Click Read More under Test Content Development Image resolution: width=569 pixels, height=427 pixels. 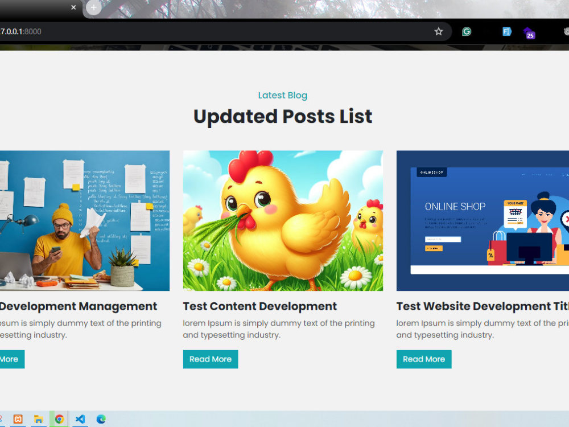[211, 359]
